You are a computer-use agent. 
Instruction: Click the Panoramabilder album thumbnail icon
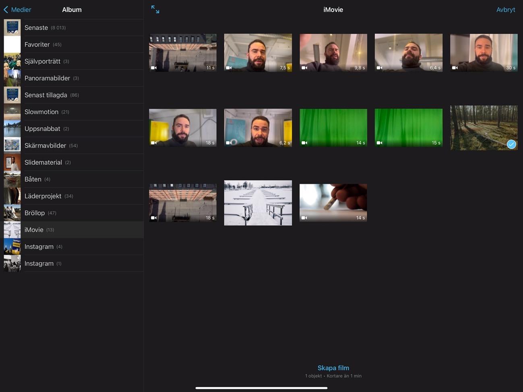[12, 78]
